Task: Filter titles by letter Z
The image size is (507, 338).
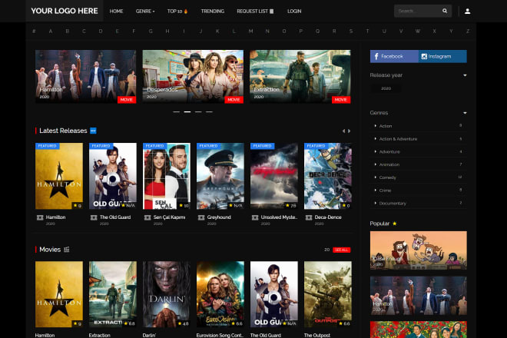Action: pos(468,31)
